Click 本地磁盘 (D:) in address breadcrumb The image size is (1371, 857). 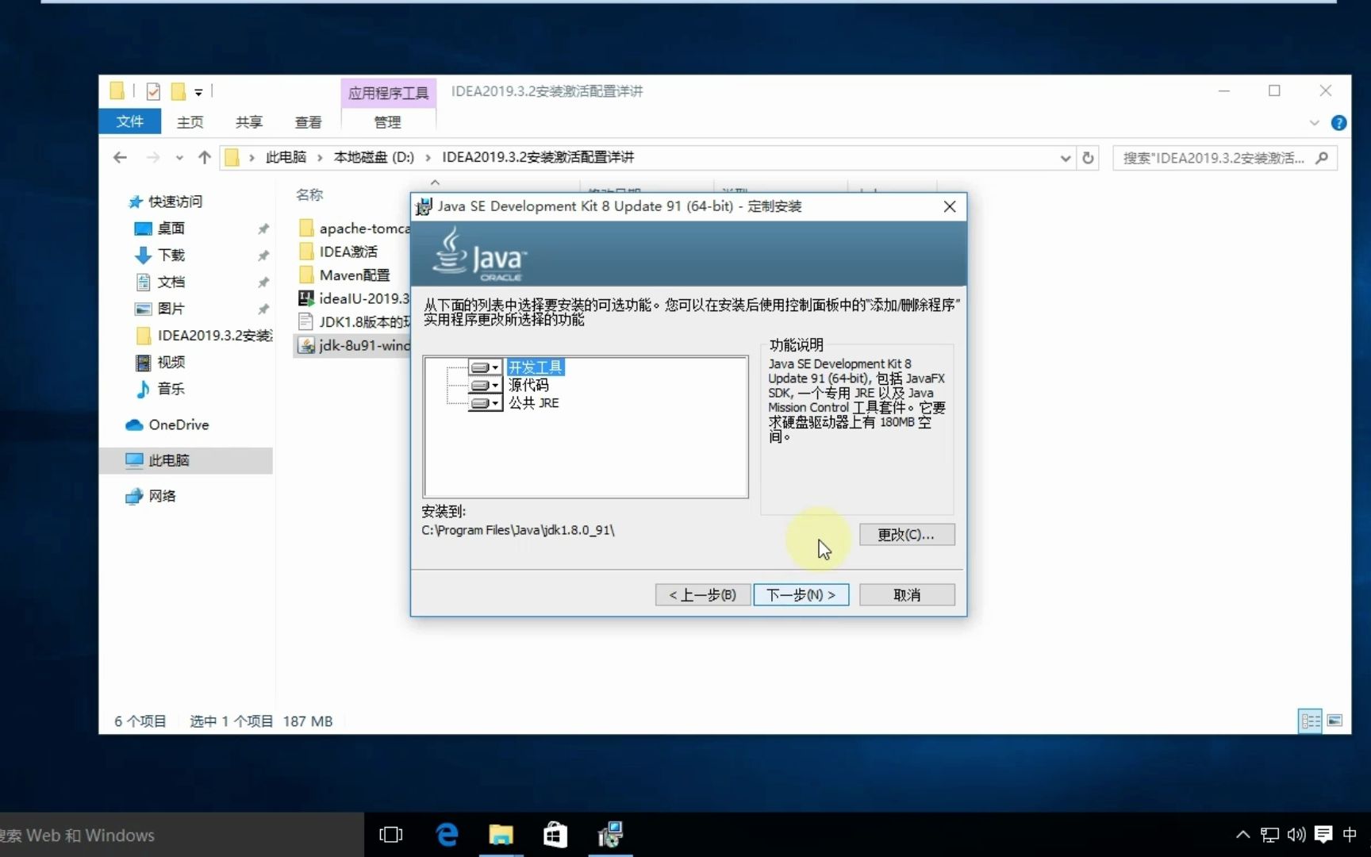coord(374,157)
